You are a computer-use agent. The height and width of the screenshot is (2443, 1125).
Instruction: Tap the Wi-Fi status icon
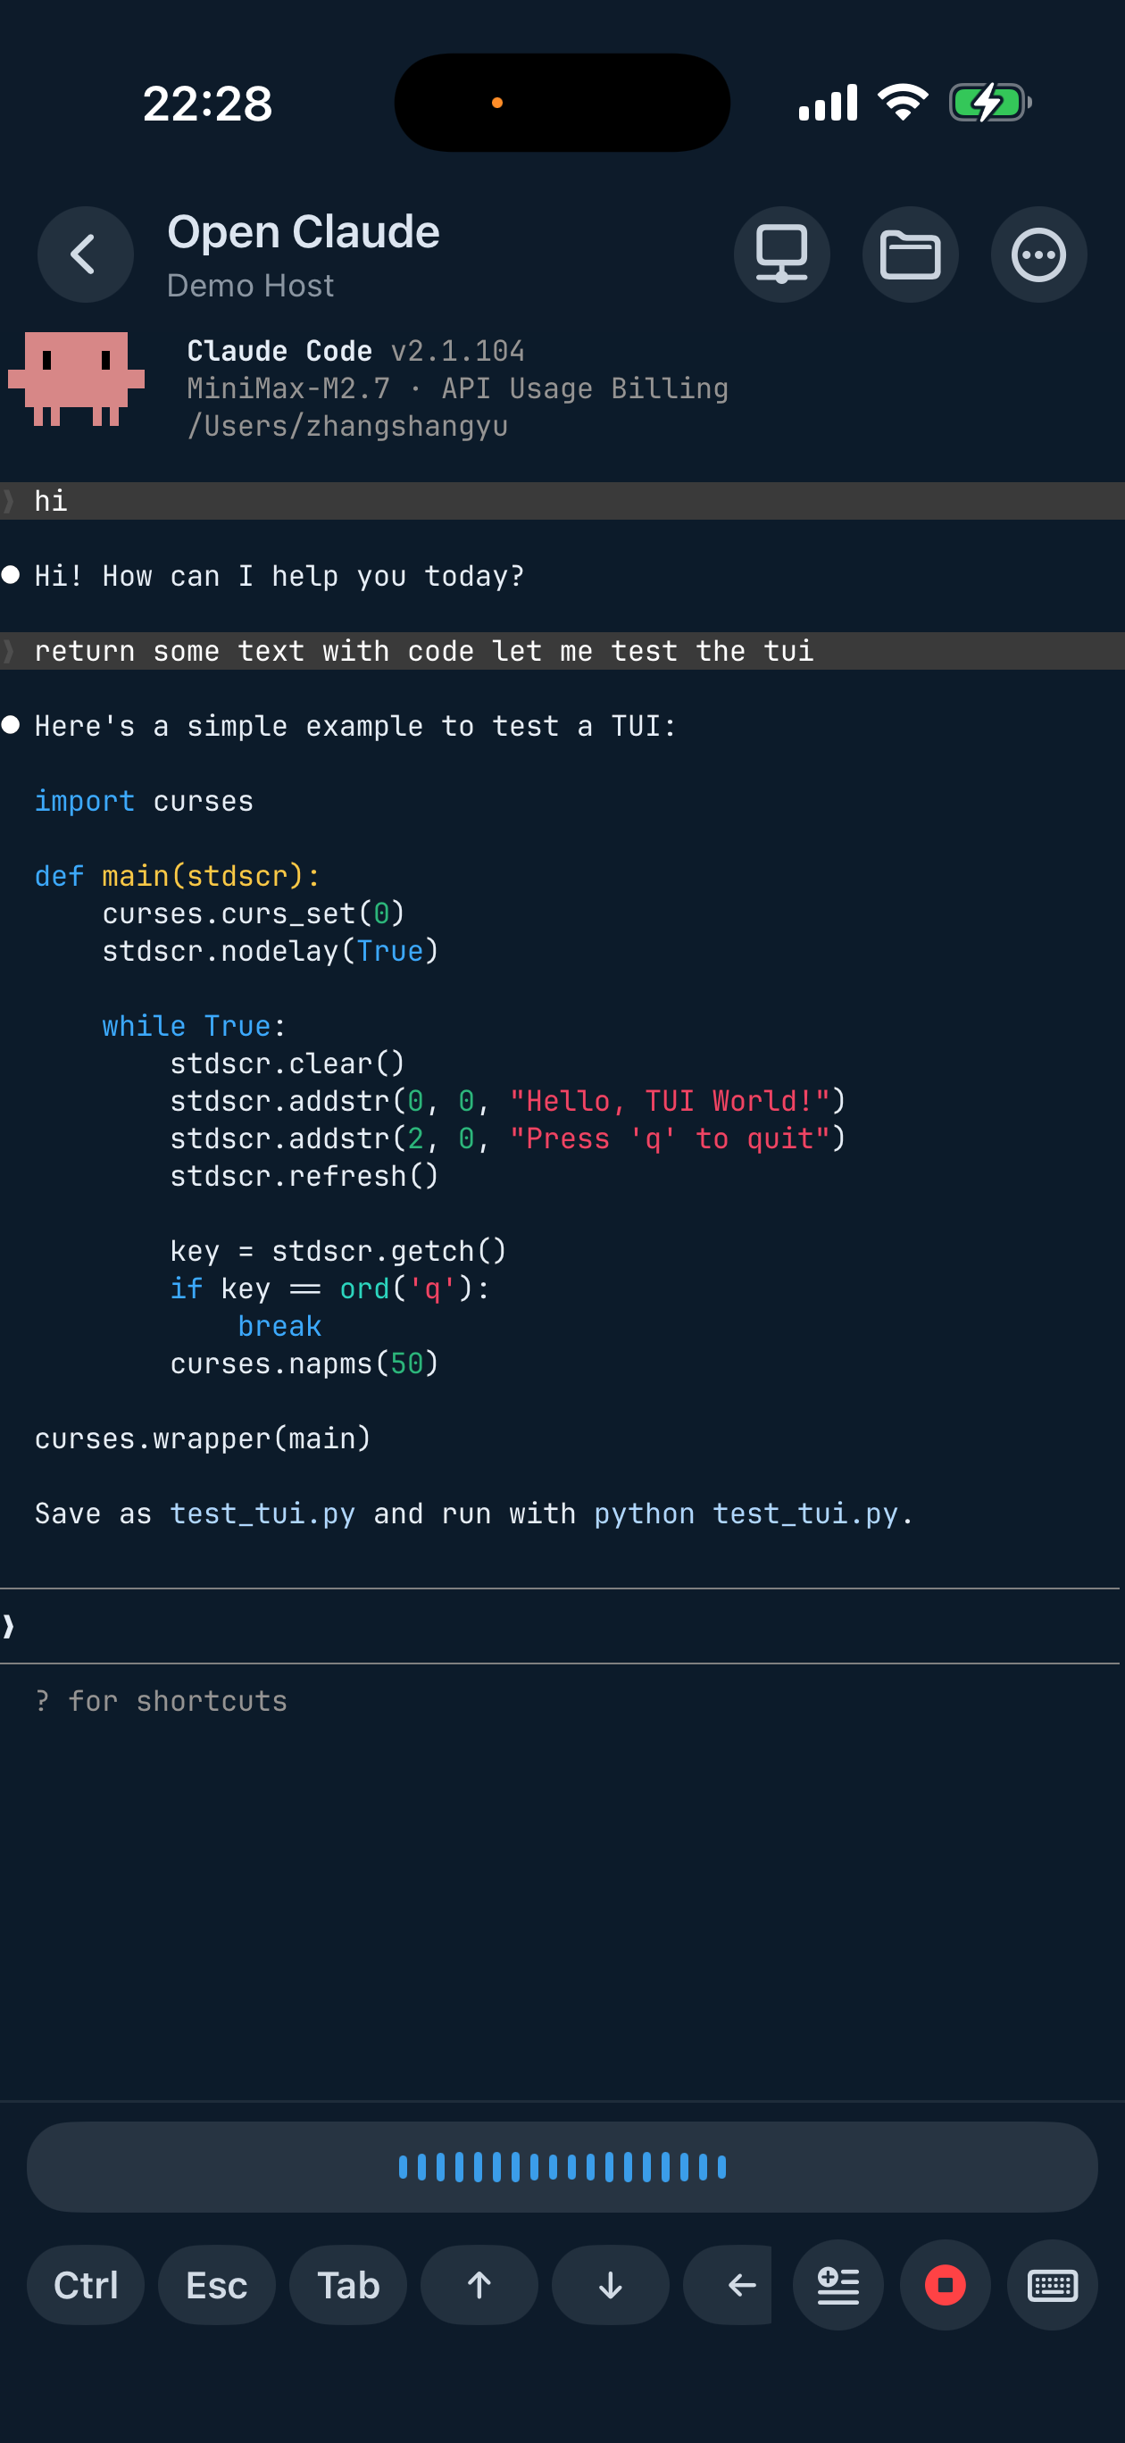903,102
